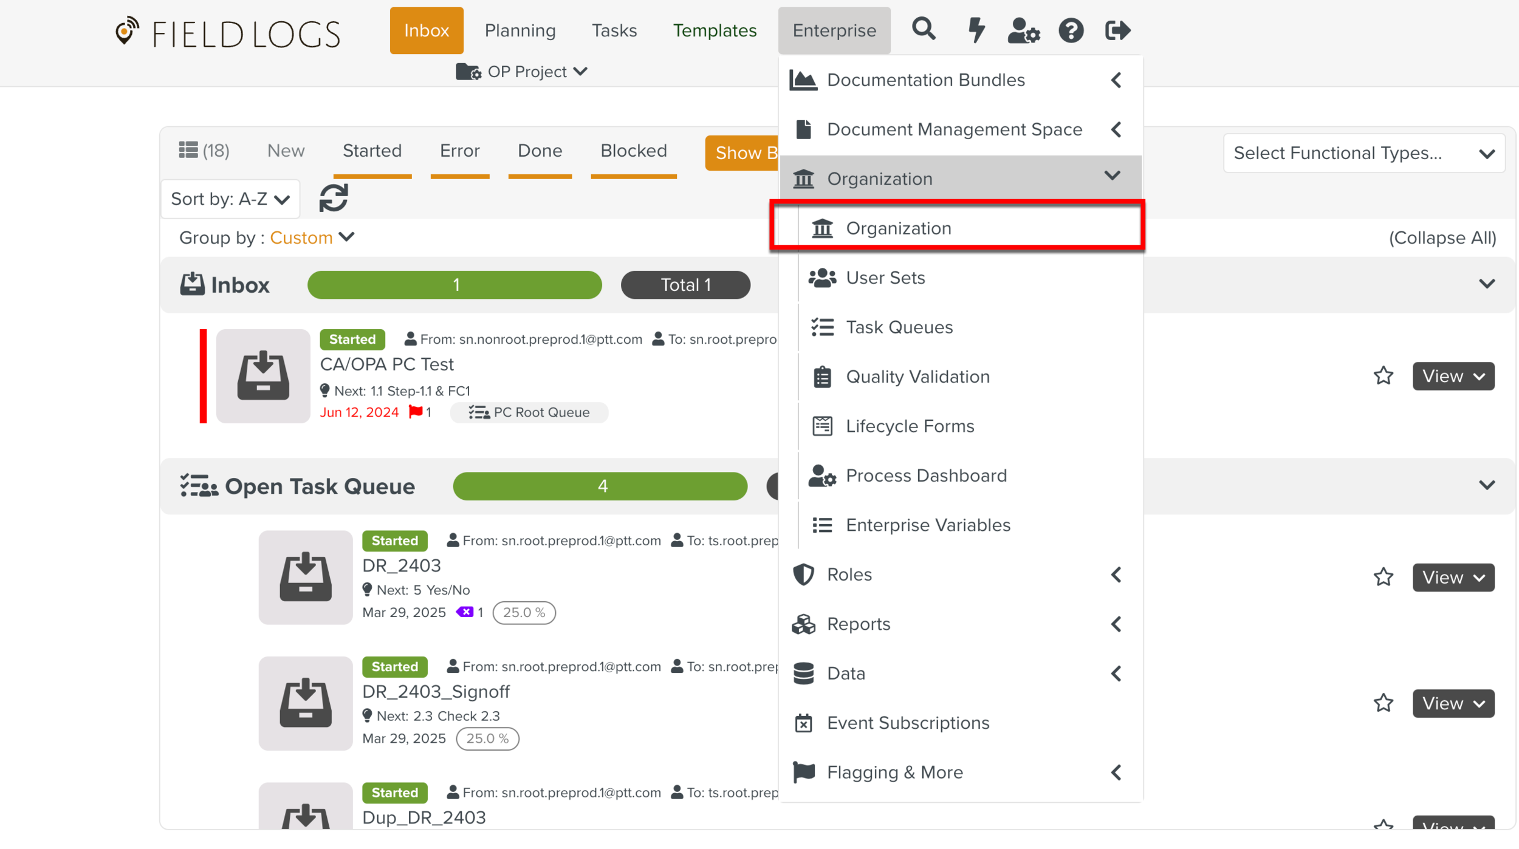Image resolution: width=1519 pixels, height=849 pixels.
Task: Click View button for DR_2403_Signoff
Action: pos(1452,703)
